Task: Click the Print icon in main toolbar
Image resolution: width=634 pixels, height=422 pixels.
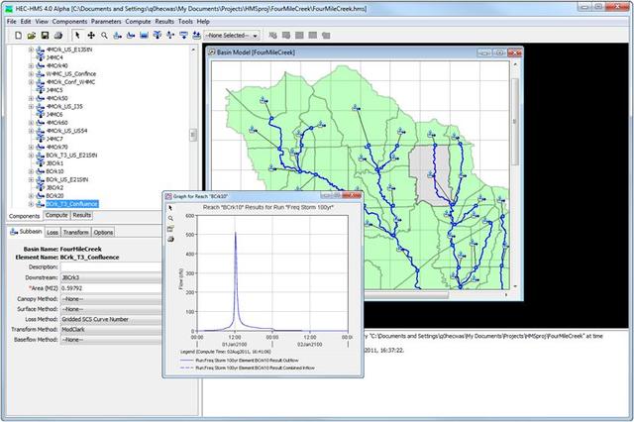Action: coord(58,36)
